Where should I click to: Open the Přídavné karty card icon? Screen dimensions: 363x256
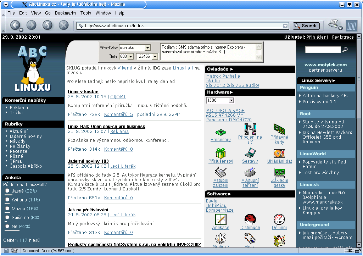(x=279, y=129)
